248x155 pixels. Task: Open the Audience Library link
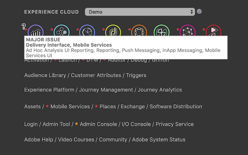[45, 75]
